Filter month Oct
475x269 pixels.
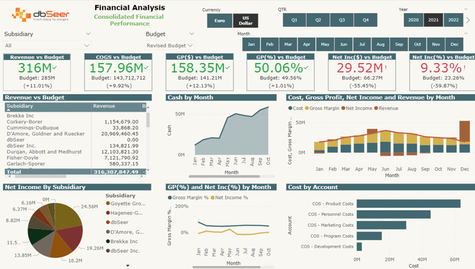point(417,44)
